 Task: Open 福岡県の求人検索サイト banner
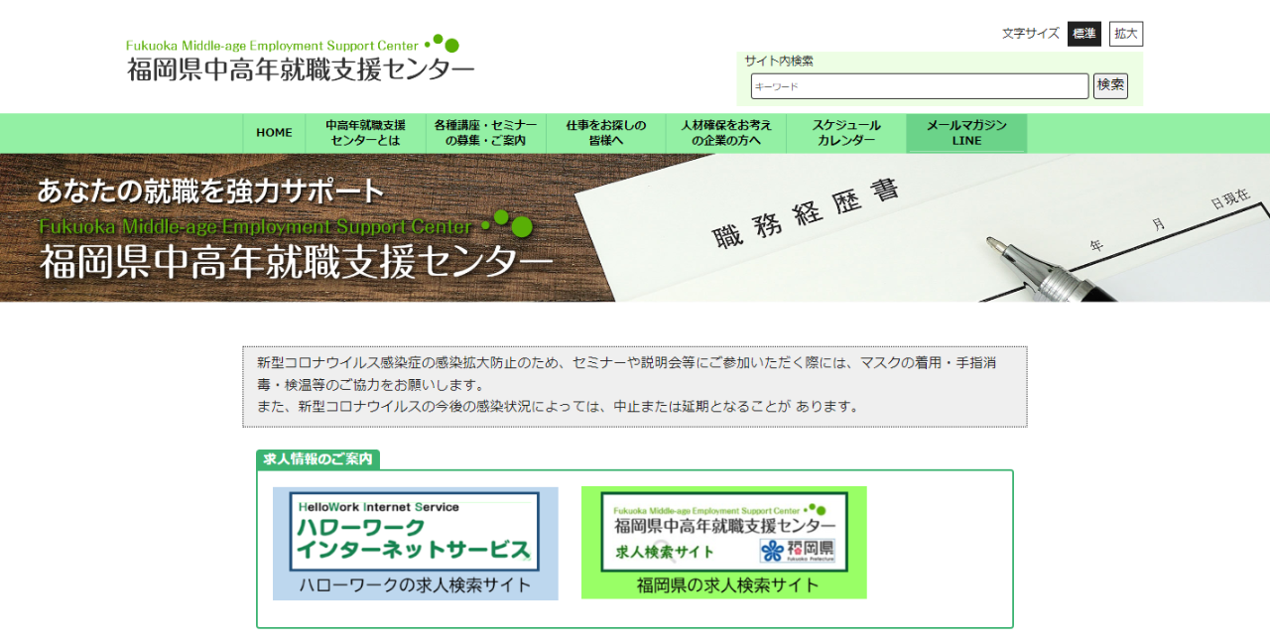(x=724, y=543)
